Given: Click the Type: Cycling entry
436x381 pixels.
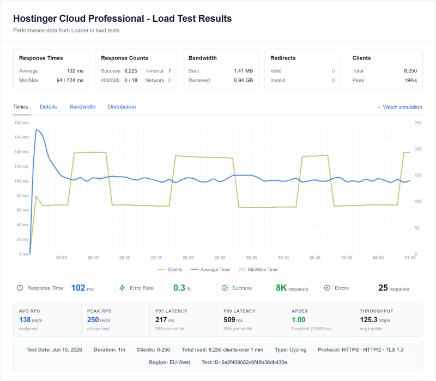Looking at the screenshot, I should coord(290,349).
